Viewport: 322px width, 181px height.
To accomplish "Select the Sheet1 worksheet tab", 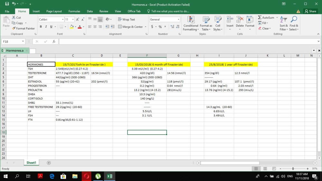I will pos(31,163).
